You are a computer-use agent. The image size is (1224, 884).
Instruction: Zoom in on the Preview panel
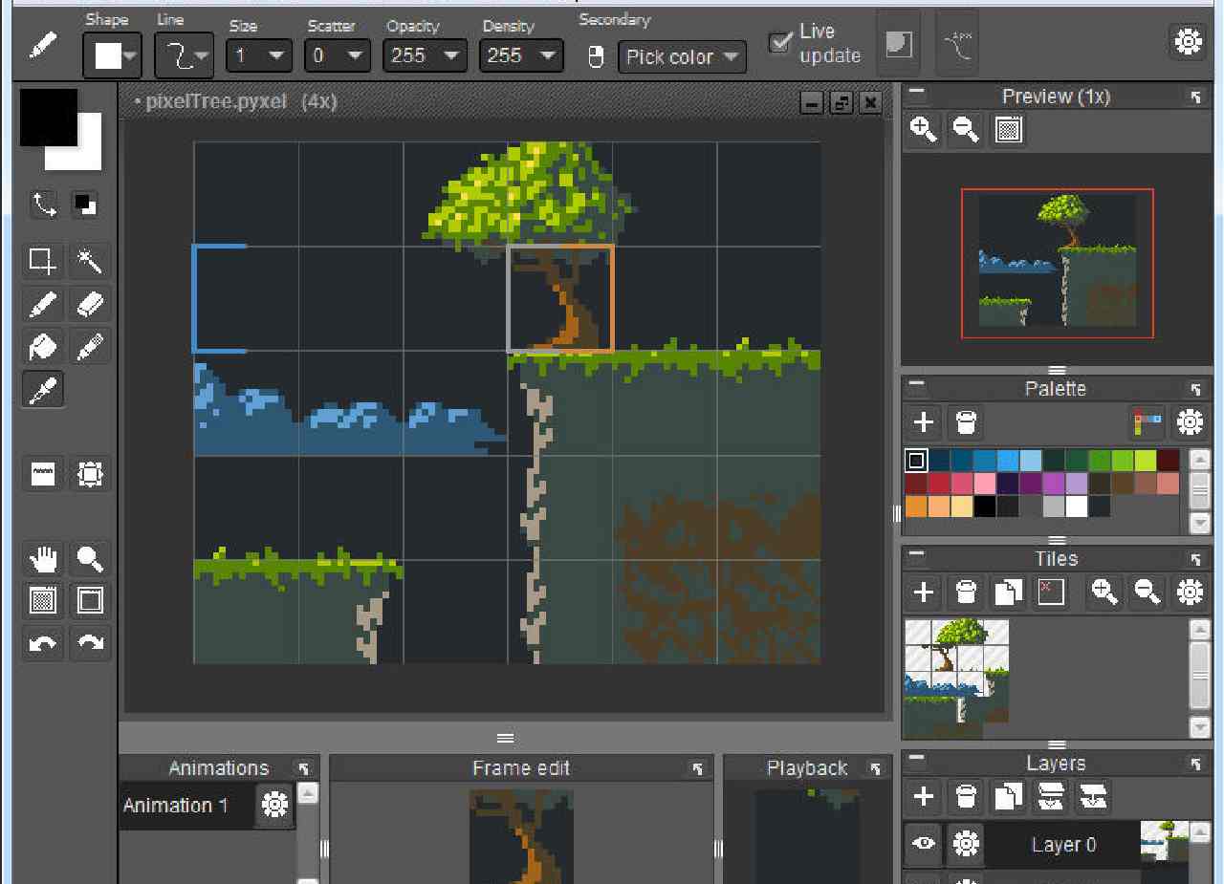923,129
